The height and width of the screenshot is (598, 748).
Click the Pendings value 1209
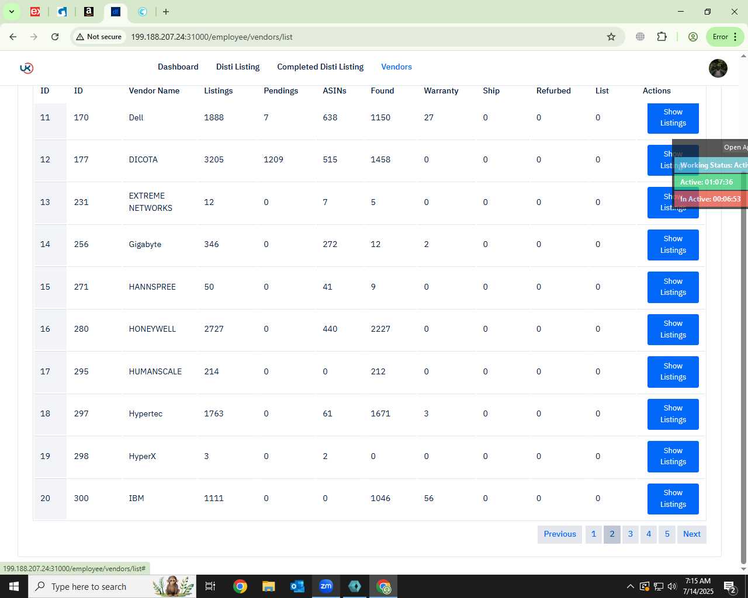pyautogui.click(x=273, y=159)
